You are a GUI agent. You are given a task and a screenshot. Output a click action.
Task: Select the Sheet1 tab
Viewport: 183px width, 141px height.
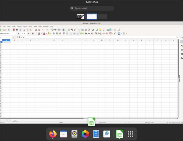tap(15, 120)
